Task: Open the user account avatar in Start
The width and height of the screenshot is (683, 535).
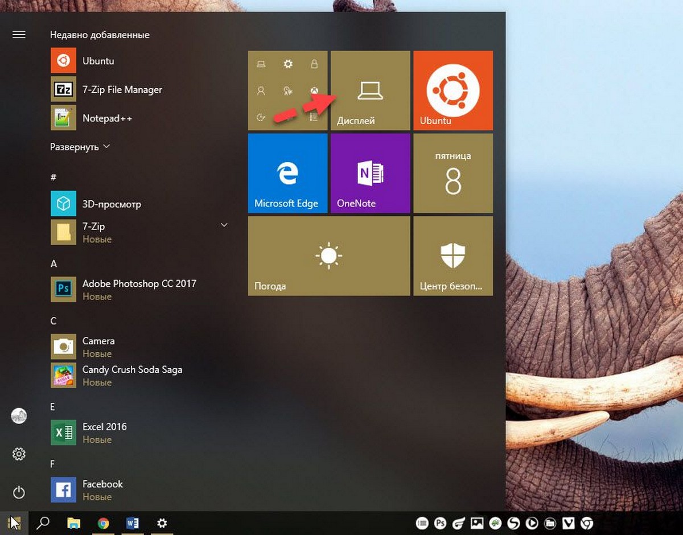Action: point(19,416)
